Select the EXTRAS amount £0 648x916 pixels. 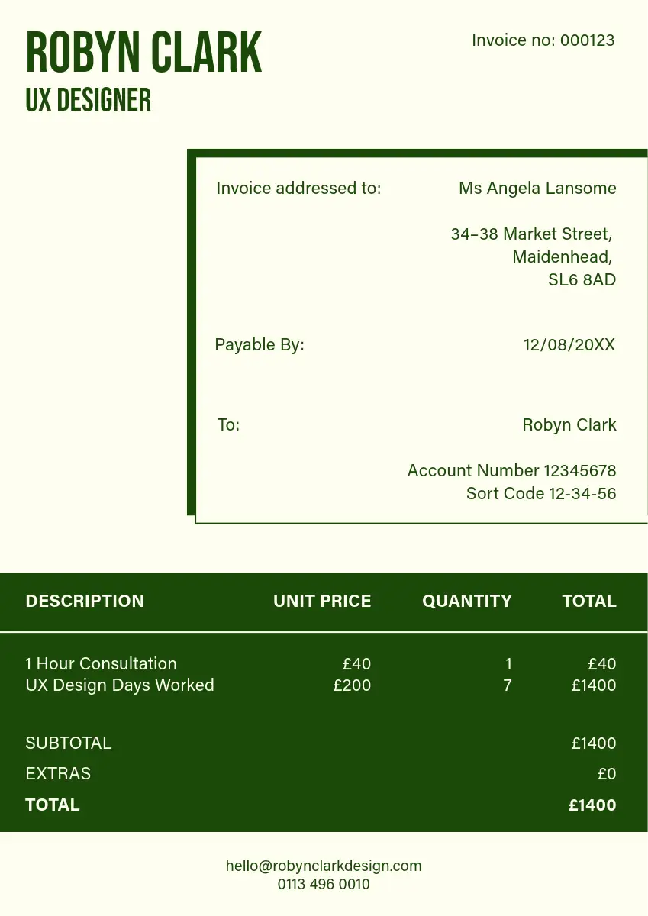coord(607,774)
